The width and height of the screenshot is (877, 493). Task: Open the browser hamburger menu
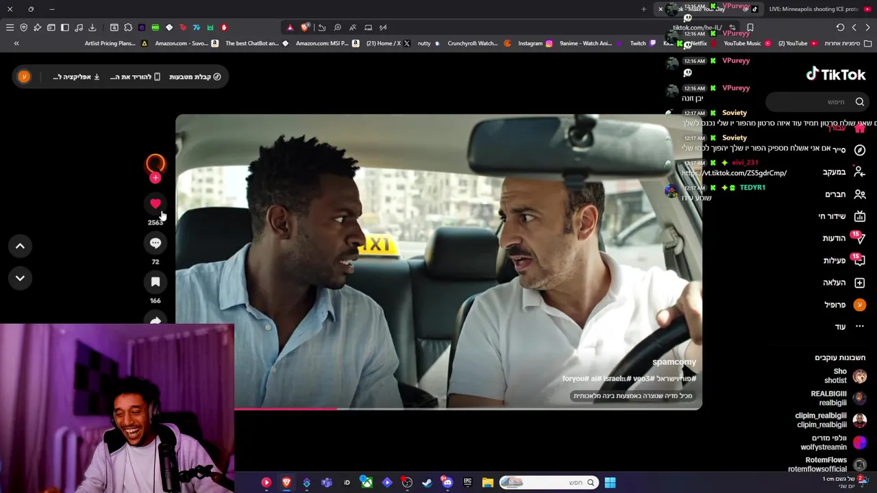click(10, 27)
